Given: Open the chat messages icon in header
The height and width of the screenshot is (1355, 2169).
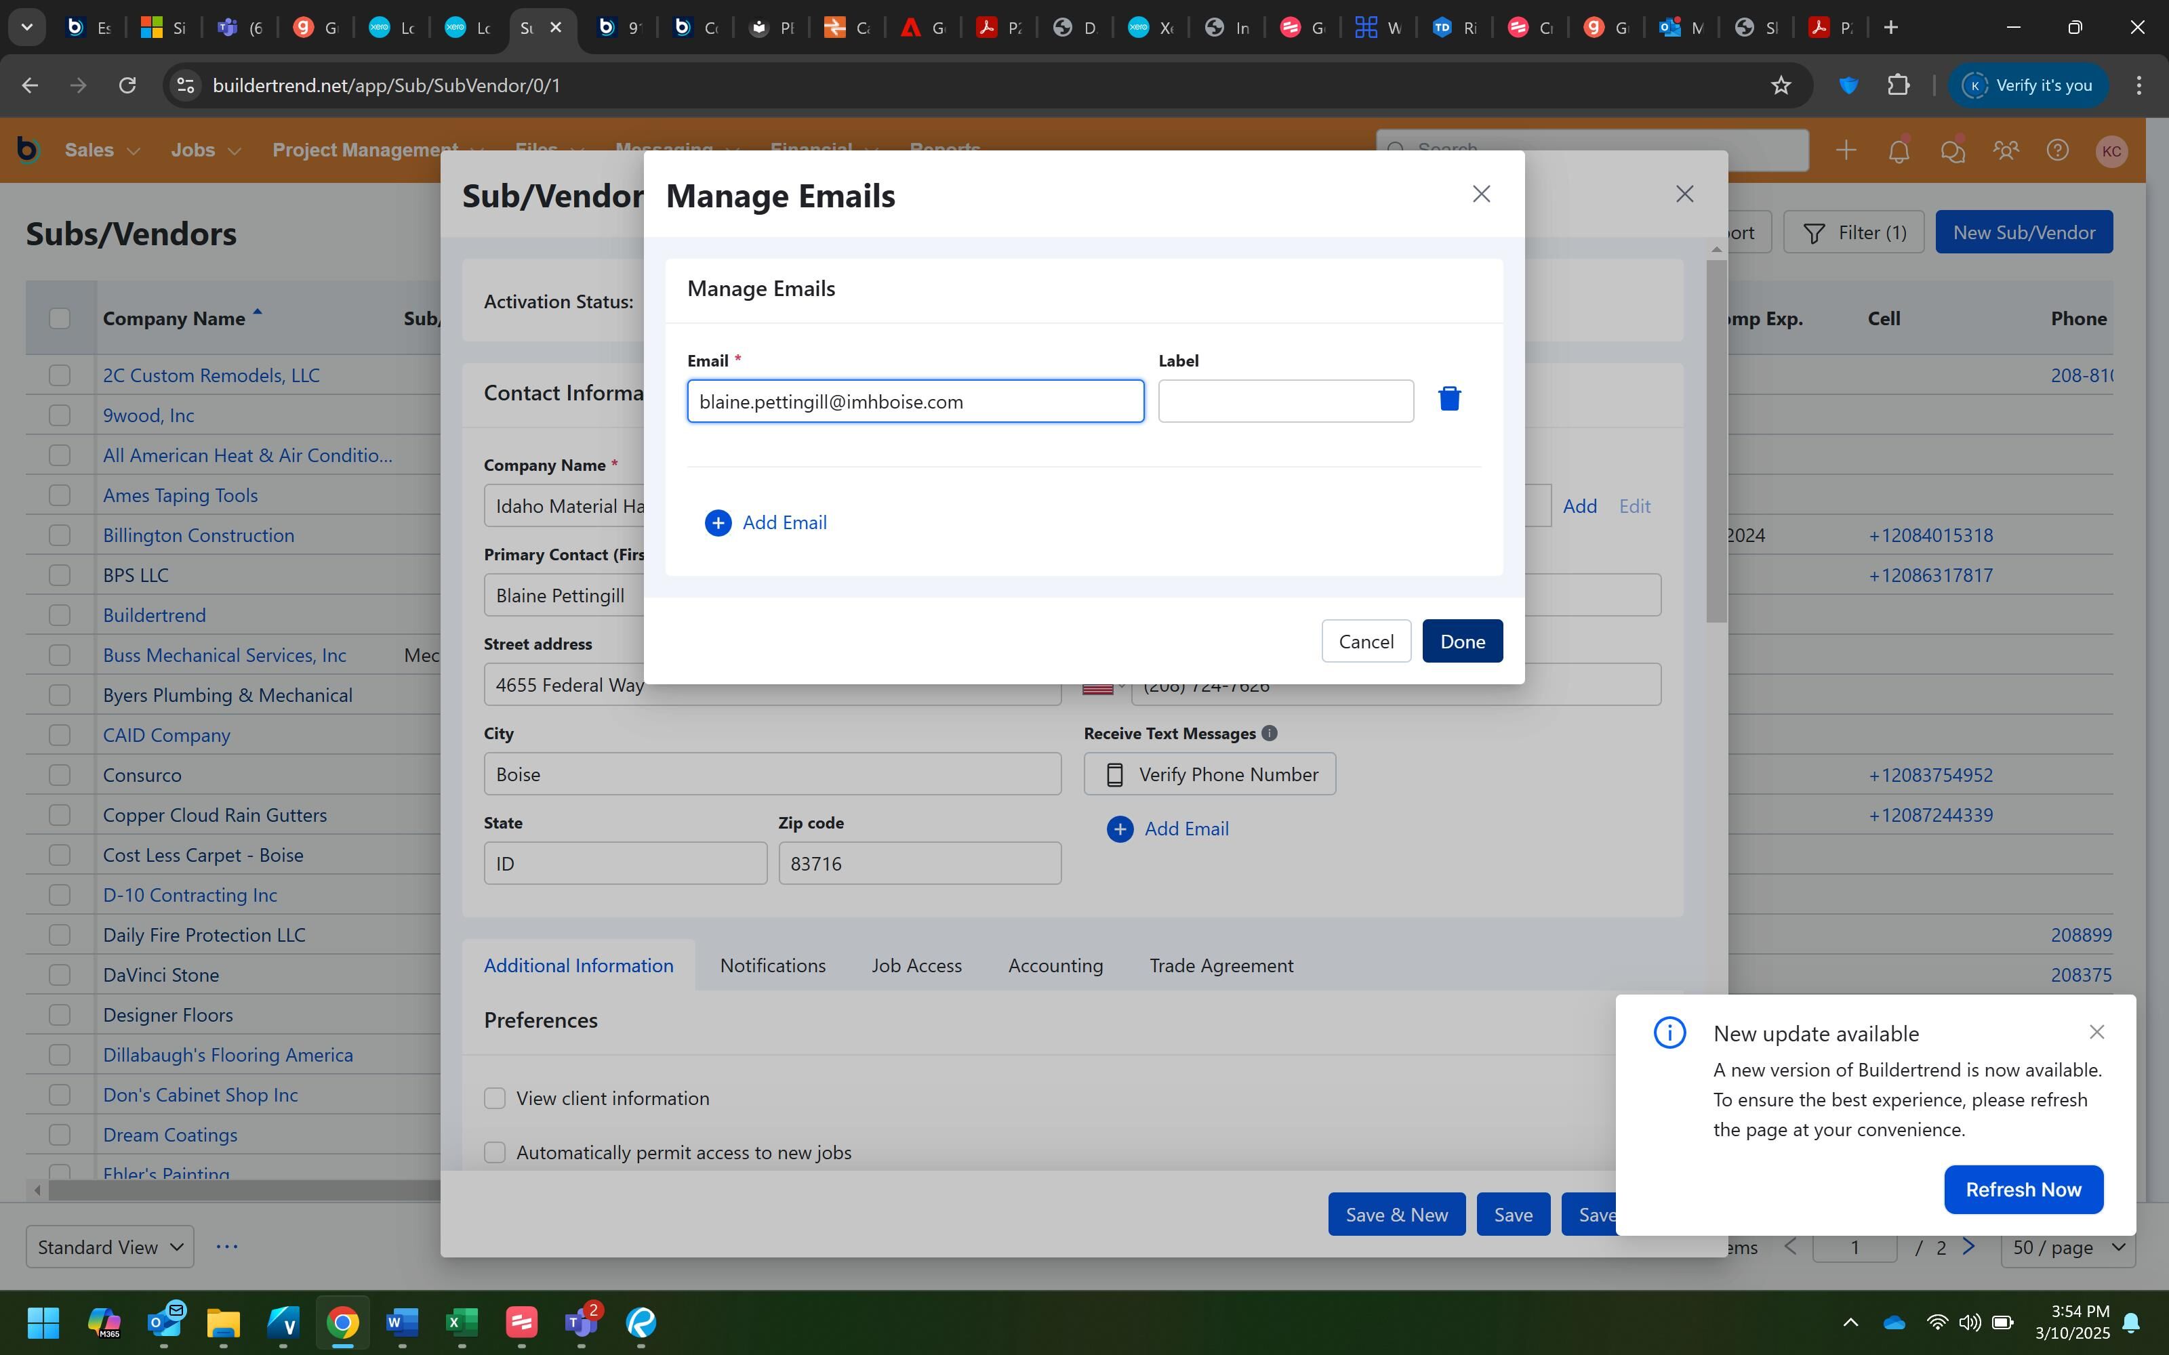Looking at the screenshot, I should 1951,150.
